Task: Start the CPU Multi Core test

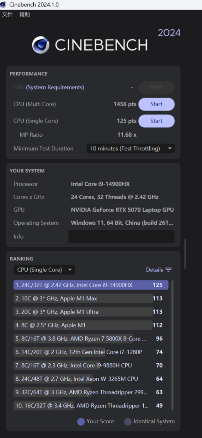Action: coord(156,104)
